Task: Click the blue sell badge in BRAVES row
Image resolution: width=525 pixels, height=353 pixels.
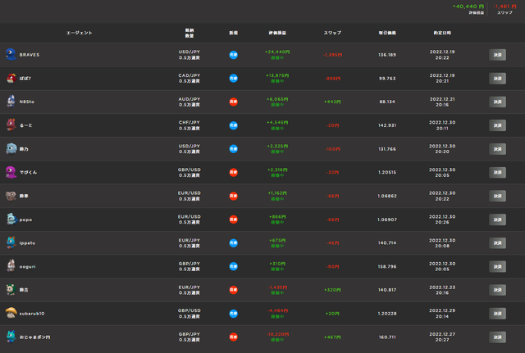Action: [x=233, y=55]
